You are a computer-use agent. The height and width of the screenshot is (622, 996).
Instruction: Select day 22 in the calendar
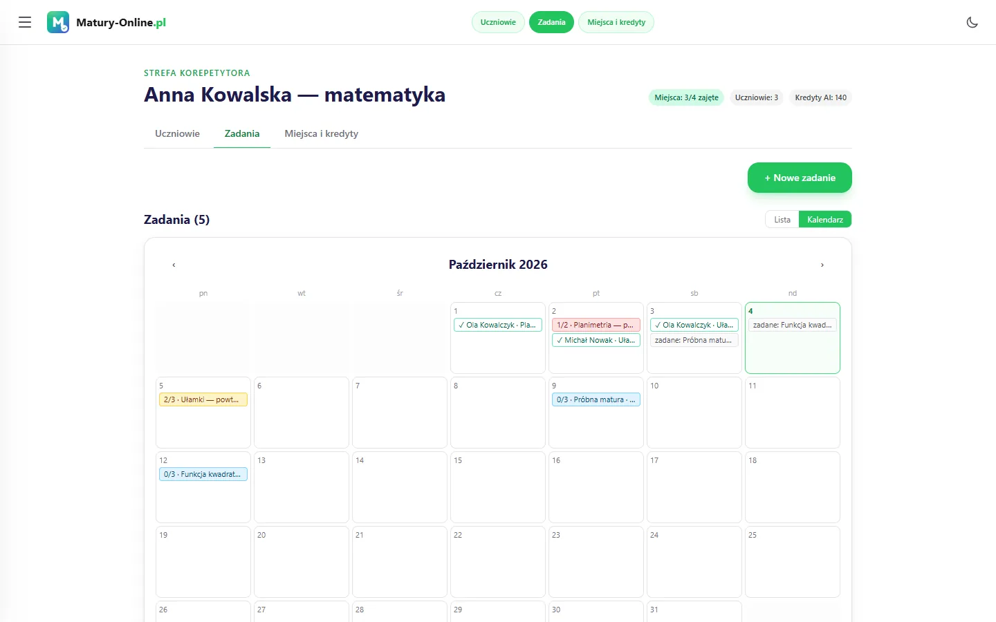click(x=498, y=562)
